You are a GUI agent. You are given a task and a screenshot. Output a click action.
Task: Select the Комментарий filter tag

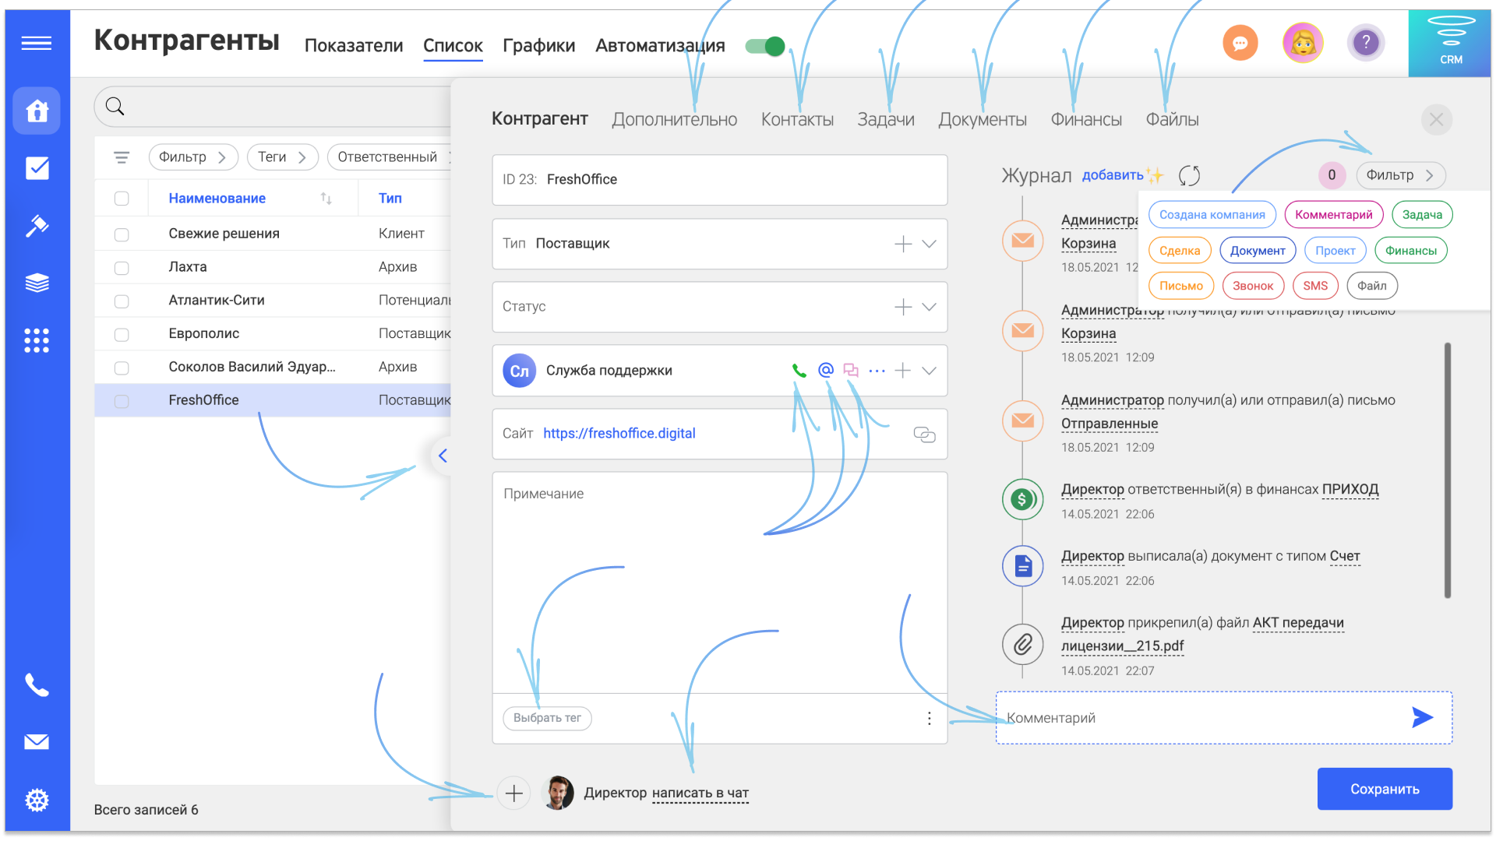tap(1333, 214)
